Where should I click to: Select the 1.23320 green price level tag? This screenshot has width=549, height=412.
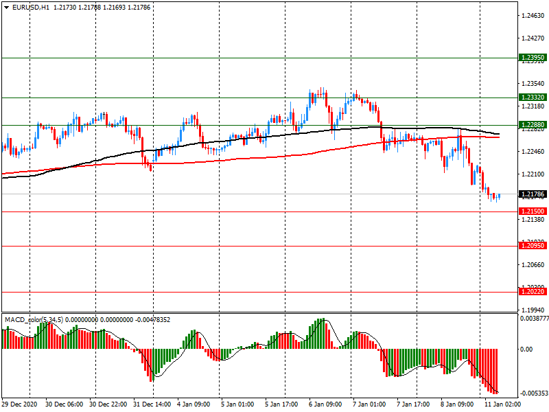click(532, 98)
